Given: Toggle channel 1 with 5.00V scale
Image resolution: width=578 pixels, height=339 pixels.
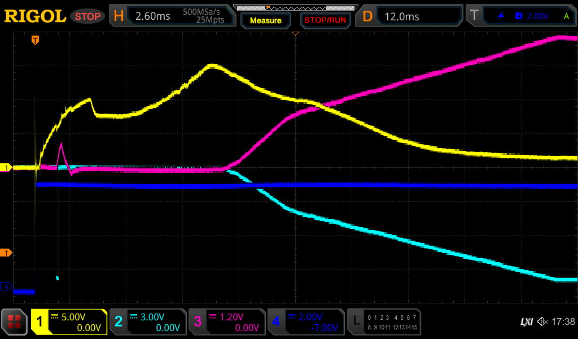Looking at the screenshot, I should coord(69,322).
